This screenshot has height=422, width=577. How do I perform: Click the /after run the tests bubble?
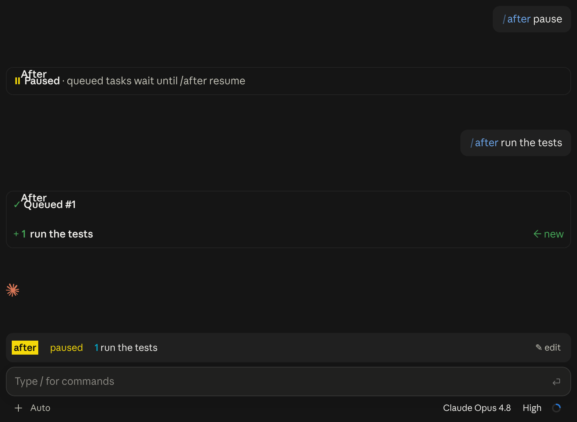pyautogui.click(x=516, y=143)
